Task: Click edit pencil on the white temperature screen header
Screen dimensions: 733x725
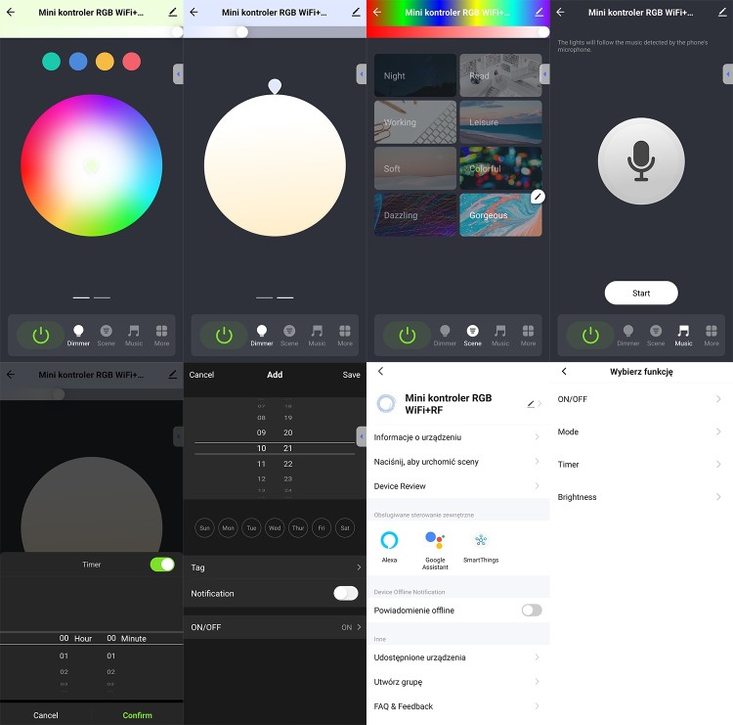Action: 356,12
